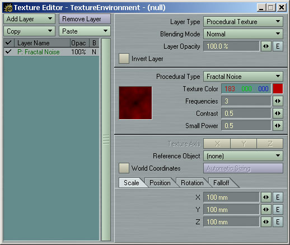
Task: Switch to the Position tab
Action: 160,183
